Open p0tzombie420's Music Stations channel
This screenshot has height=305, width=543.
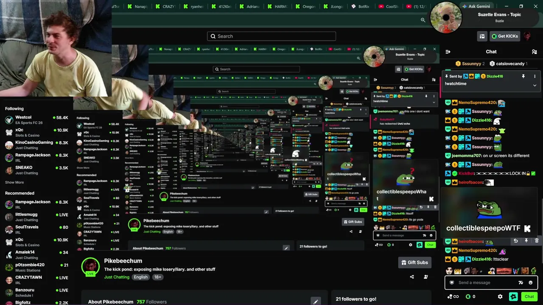pyautogui.click(x=36, y=267)
